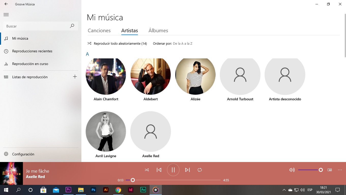Screen dimensions: 346x195
Task: Add a new playlist with plus icon
Action: pos(75,77)
